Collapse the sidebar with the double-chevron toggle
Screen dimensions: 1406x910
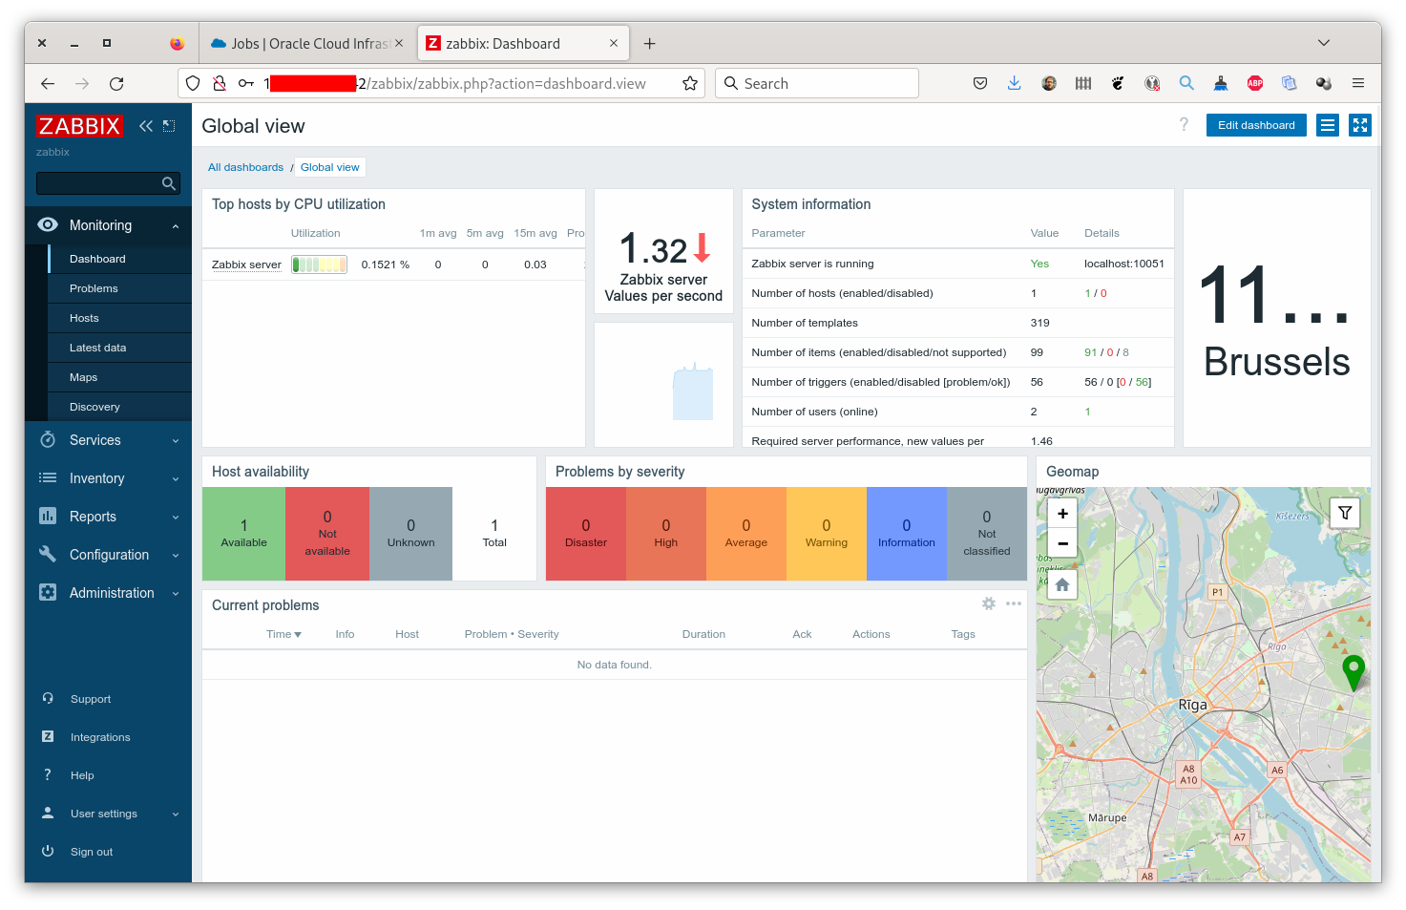[145, 125]
